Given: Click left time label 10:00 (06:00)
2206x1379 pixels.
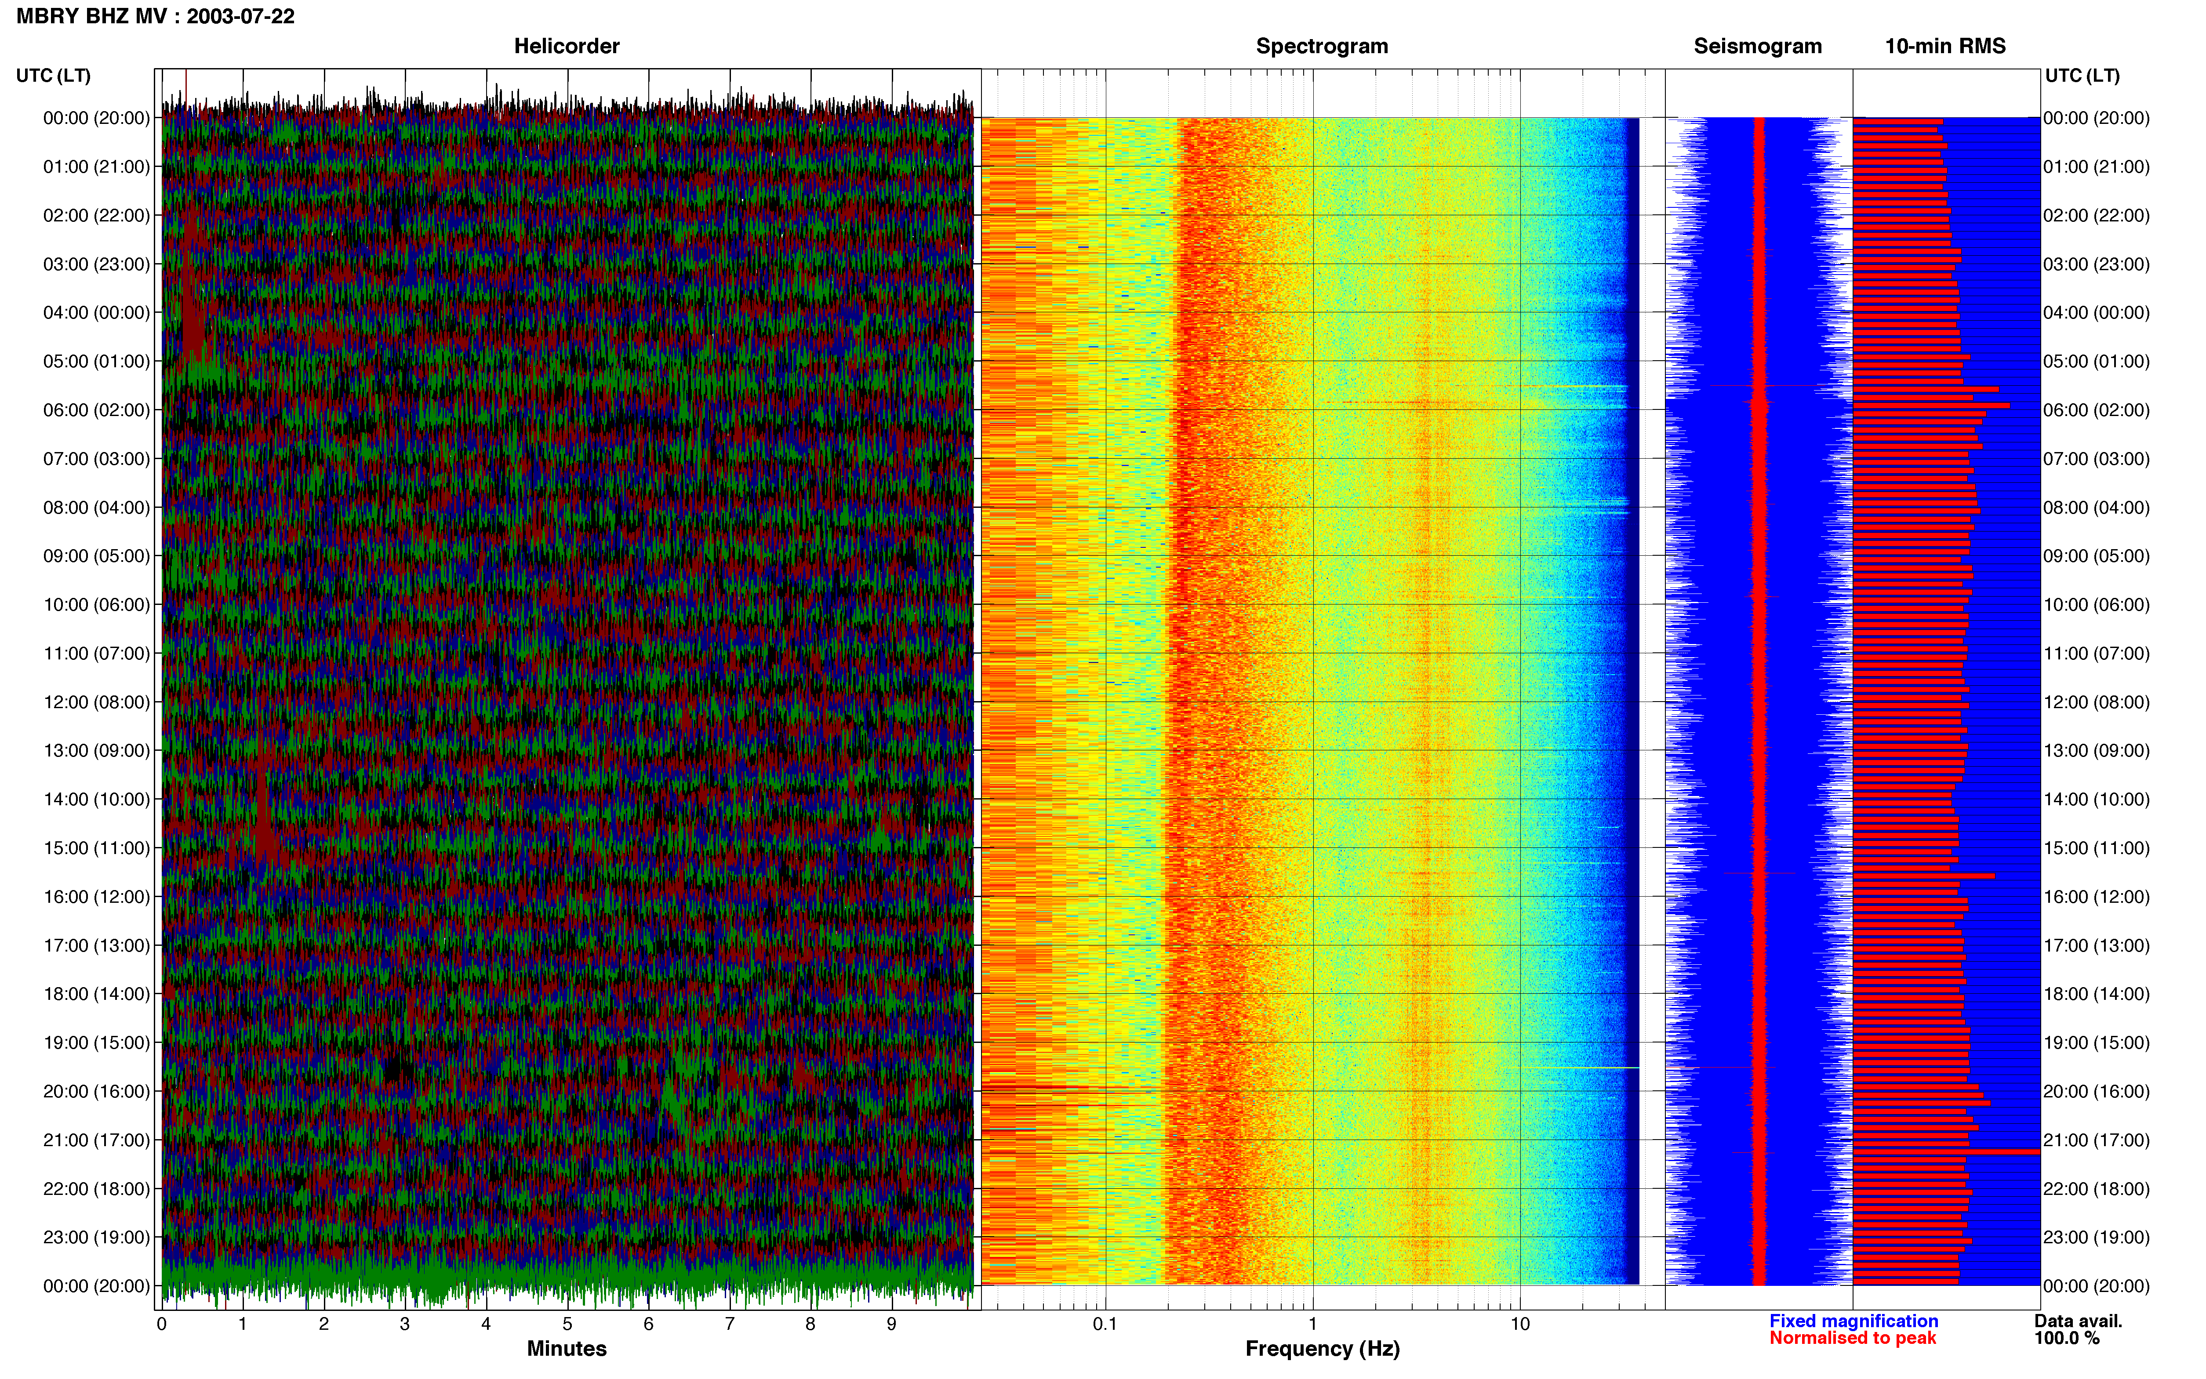Looking at the screenshot, I should 97,604.
